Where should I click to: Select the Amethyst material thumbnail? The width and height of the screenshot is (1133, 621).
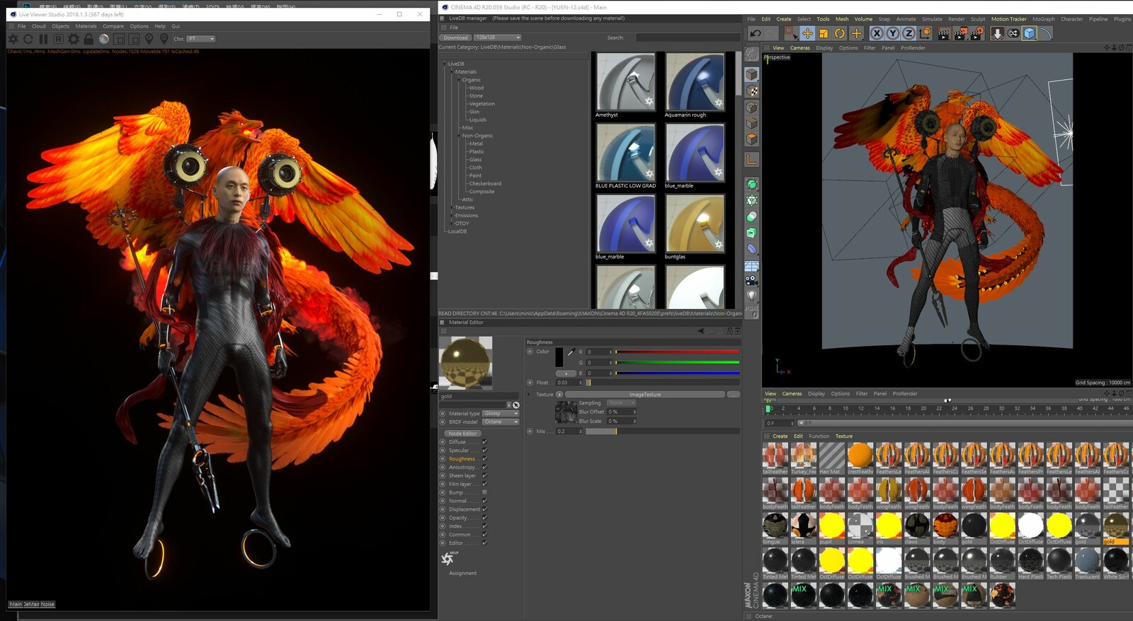tap(625, 82)
